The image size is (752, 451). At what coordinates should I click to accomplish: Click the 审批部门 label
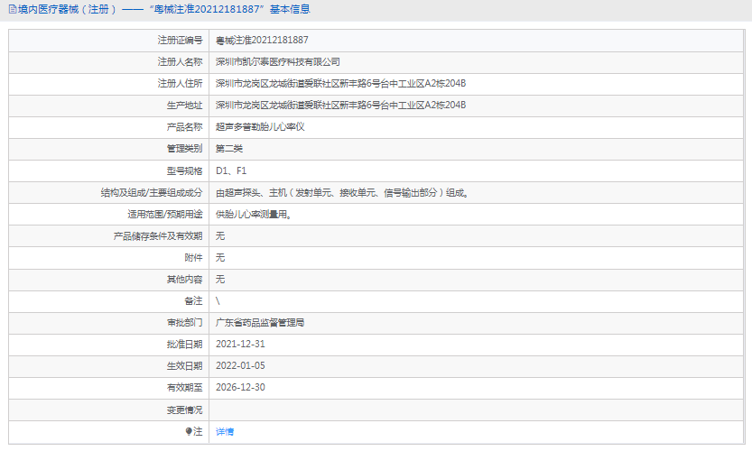pos(185,323)
